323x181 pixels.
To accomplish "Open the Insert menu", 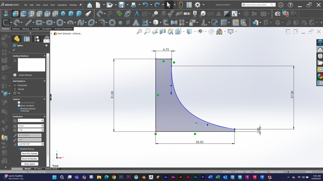I will pos(45,5).
